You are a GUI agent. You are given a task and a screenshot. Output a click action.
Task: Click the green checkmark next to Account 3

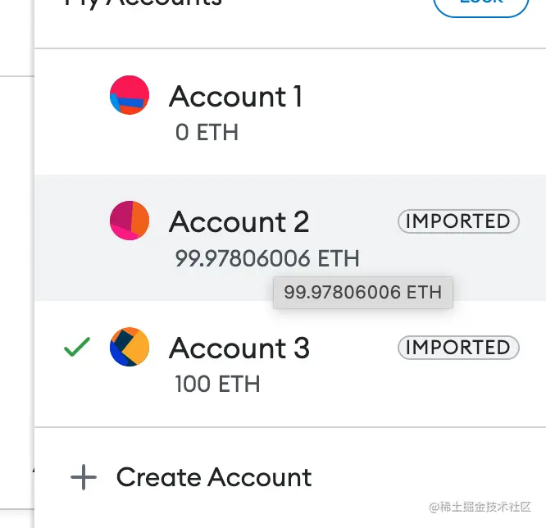[77, 348]
